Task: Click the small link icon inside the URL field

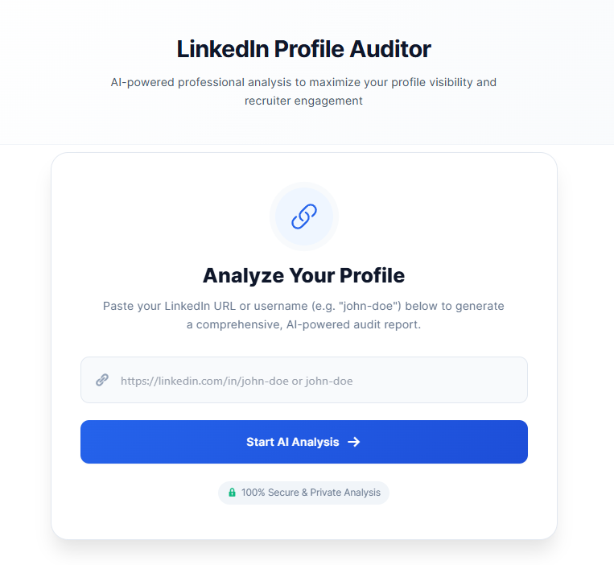Action: (102, 380)
